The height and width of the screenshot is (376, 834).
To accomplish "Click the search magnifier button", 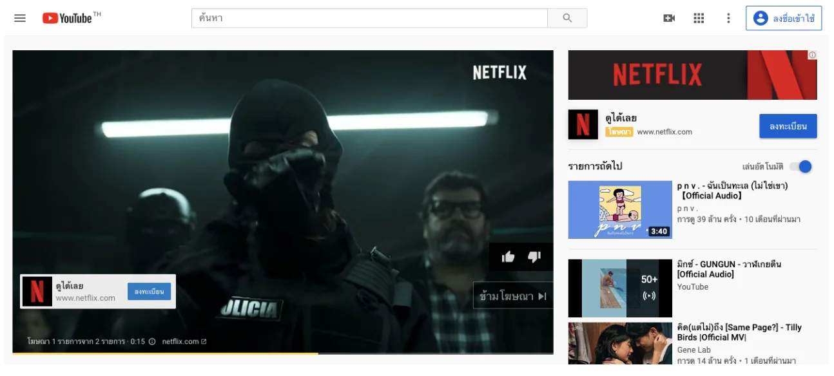I will 567,18.
